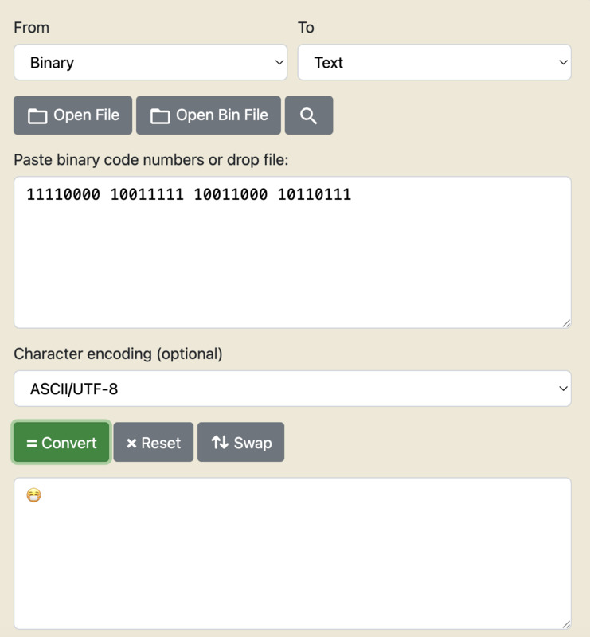Click the "Paste binary code numbers" label
This screenshot has width=590, height=637.
(x=150, y=160)
